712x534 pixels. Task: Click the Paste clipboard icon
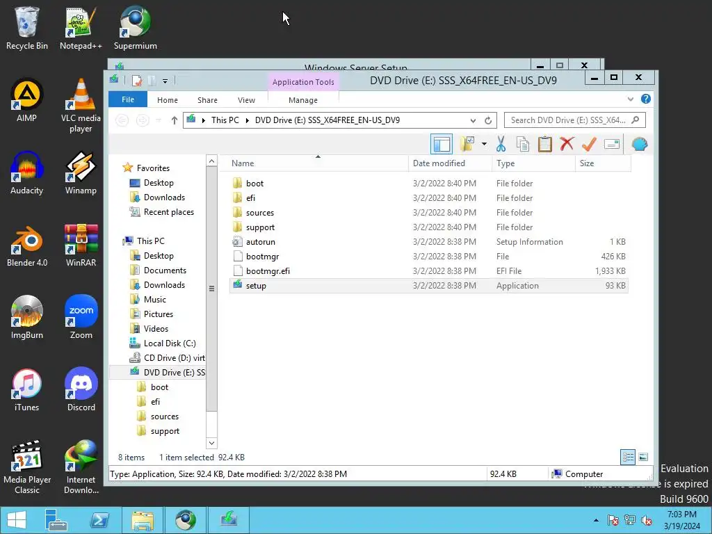coord(544,145)
